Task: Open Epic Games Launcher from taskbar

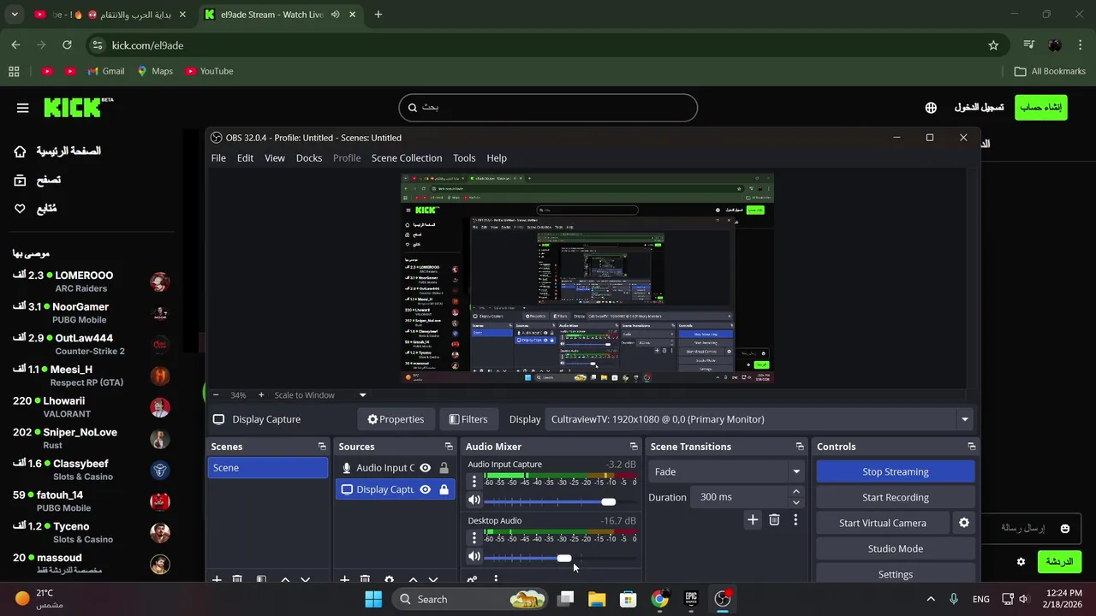Action: click(x=691, y=599)
